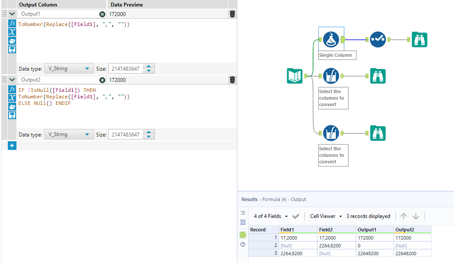
Task: Apply field selection with the checkmark
Action: coord(296,216)
